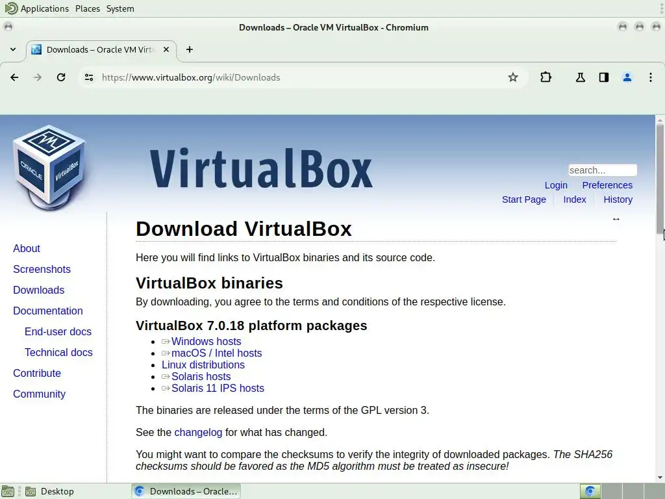
Task: Open the Preferences link
Action: coord(607,185)
